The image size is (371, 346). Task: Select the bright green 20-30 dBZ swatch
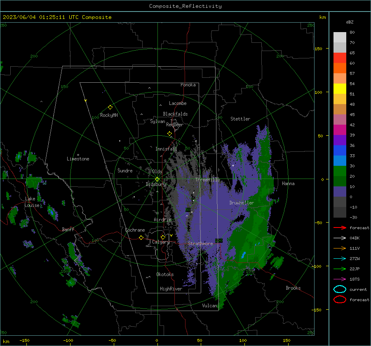(340, 171)
